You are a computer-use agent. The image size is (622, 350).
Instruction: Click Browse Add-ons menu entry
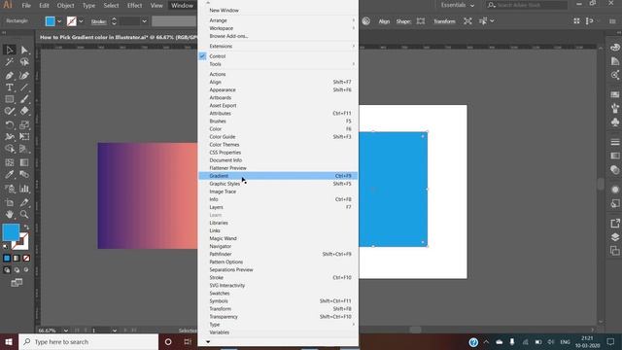coord(278,36)
